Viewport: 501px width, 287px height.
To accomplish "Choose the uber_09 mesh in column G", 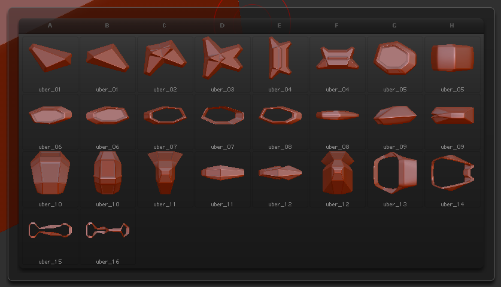I will 395,122.
